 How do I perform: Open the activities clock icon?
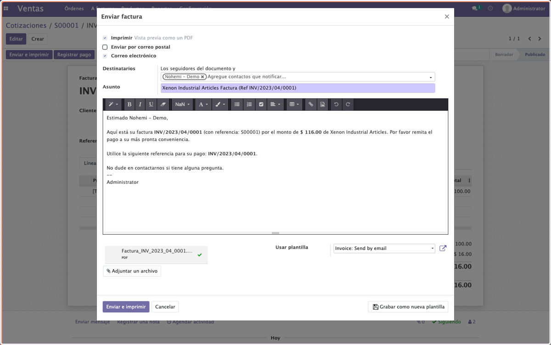490,9
